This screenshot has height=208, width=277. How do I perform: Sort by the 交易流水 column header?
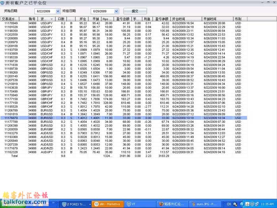tap(9, 19)
